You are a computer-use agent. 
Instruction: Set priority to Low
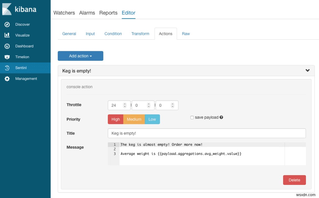click(152, 119)
